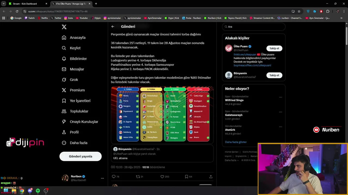The image size is (348, 195).
Task: Open Discord from the taskbar
Action: [x=30, y=191]
